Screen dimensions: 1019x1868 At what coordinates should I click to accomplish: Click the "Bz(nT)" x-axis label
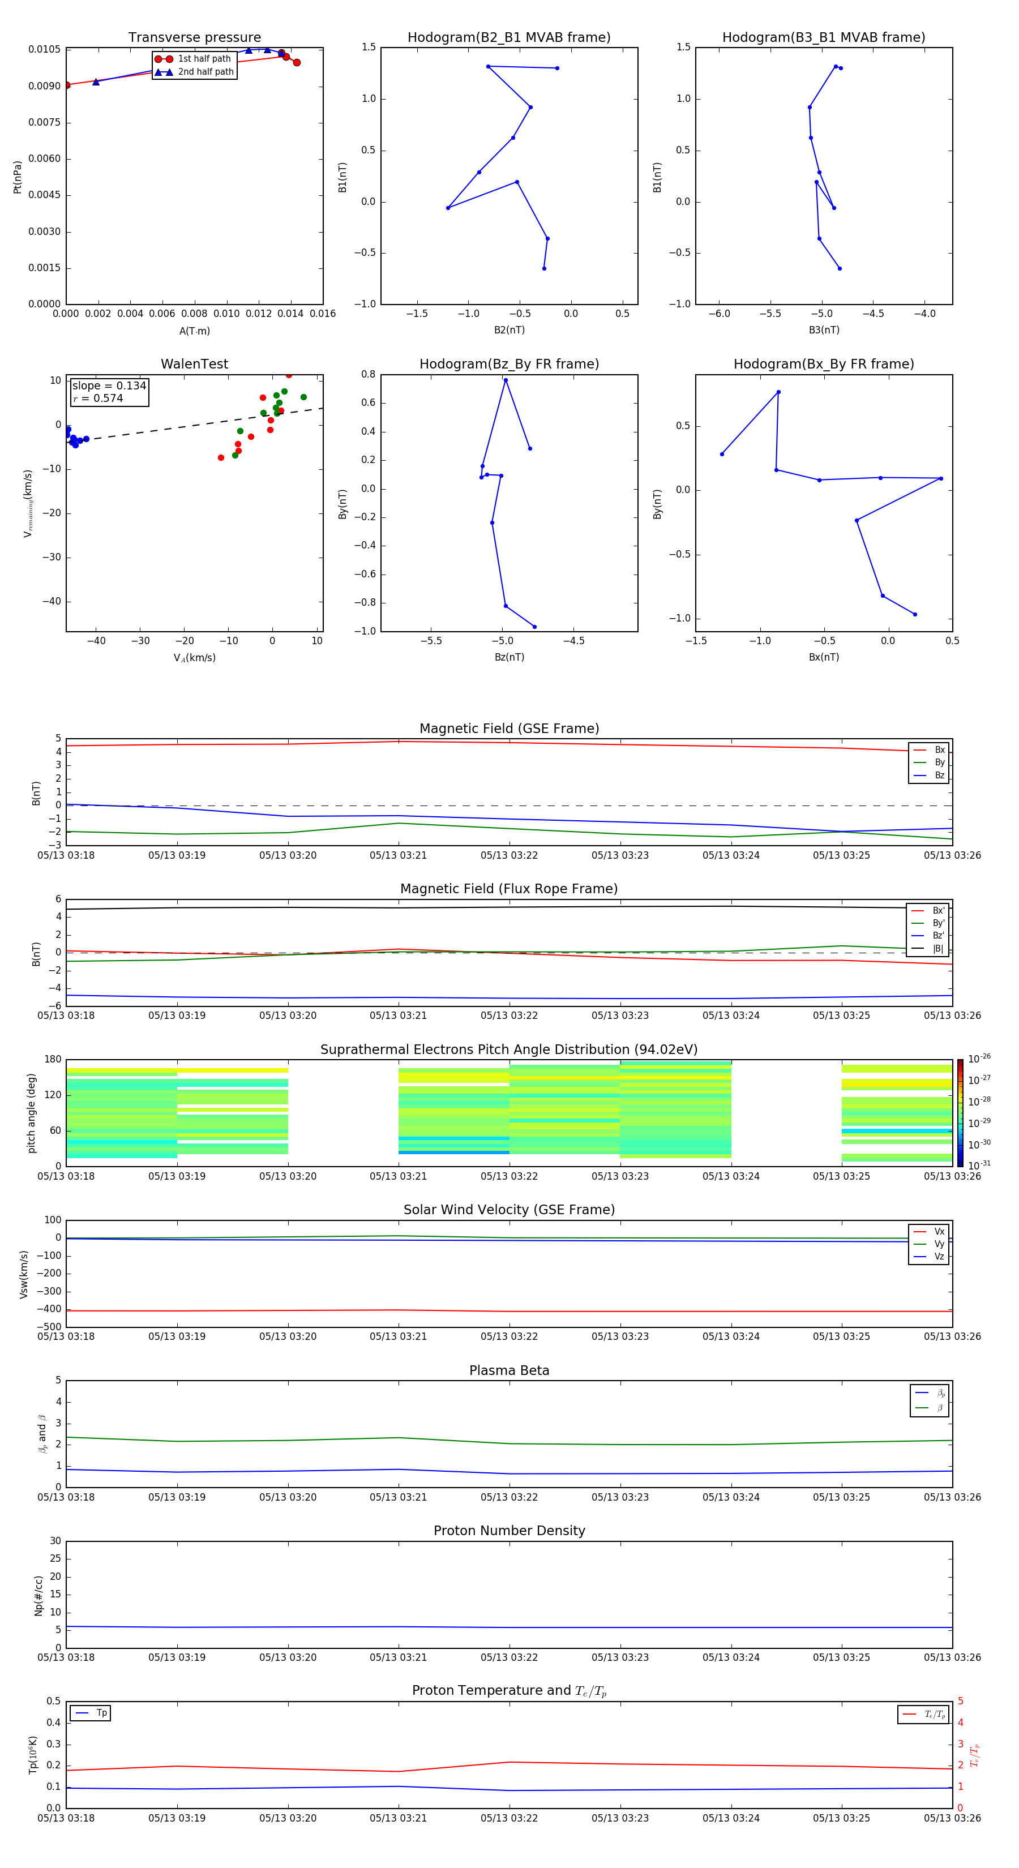[509, 657]
